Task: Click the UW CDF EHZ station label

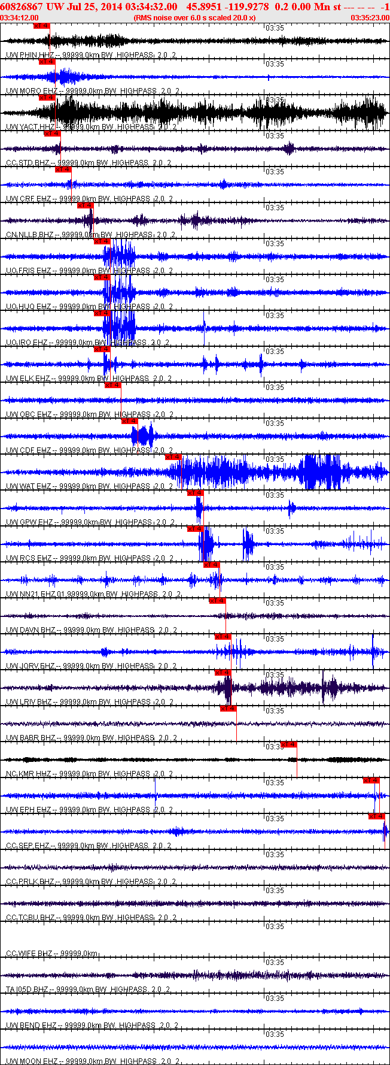Action: click(x=90, y=450)
